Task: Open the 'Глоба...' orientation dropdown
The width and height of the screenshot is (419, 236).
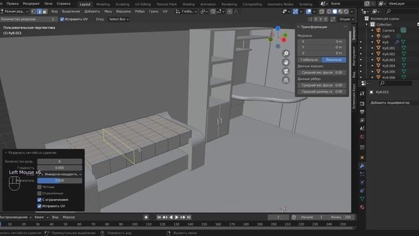Action: [x=186, y=12]
